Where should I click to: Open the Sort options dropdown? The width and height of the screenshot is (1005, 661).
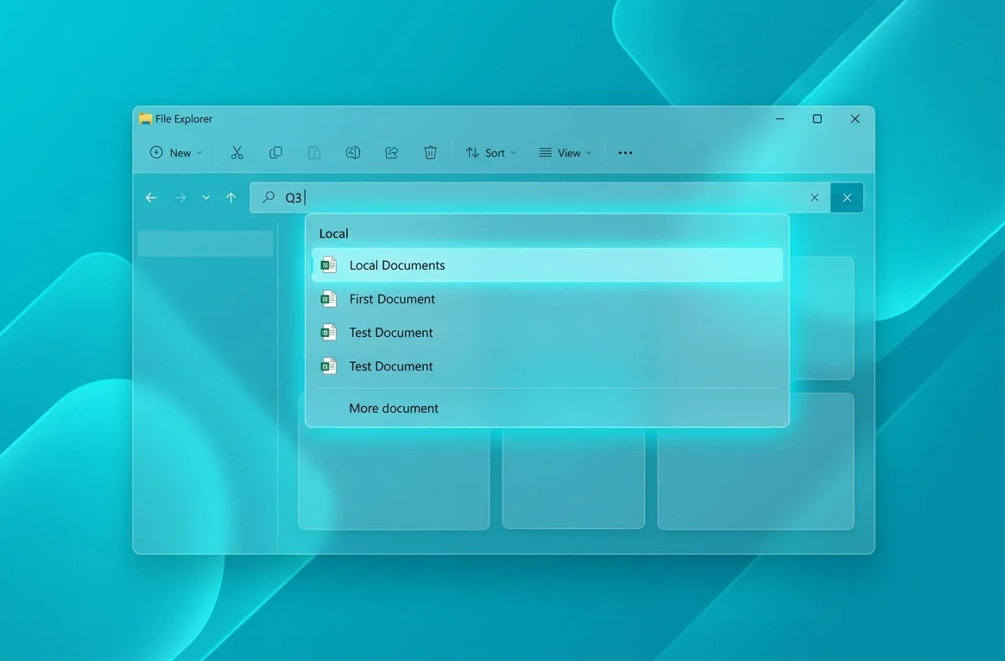(491, 153)
